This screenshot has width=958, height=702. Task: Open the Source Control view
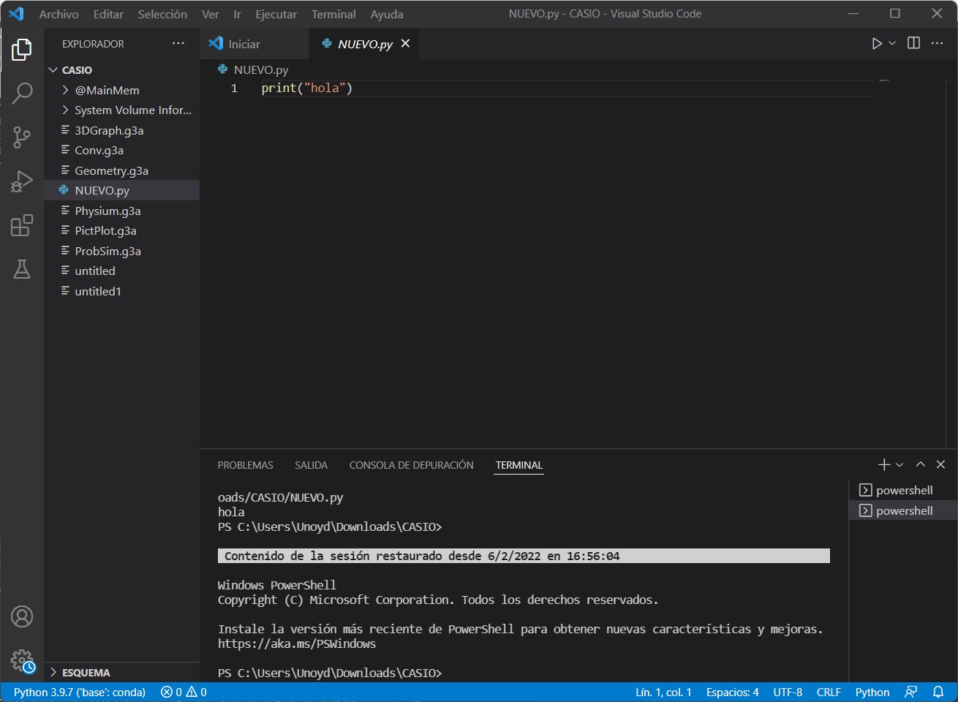point(22,137)
